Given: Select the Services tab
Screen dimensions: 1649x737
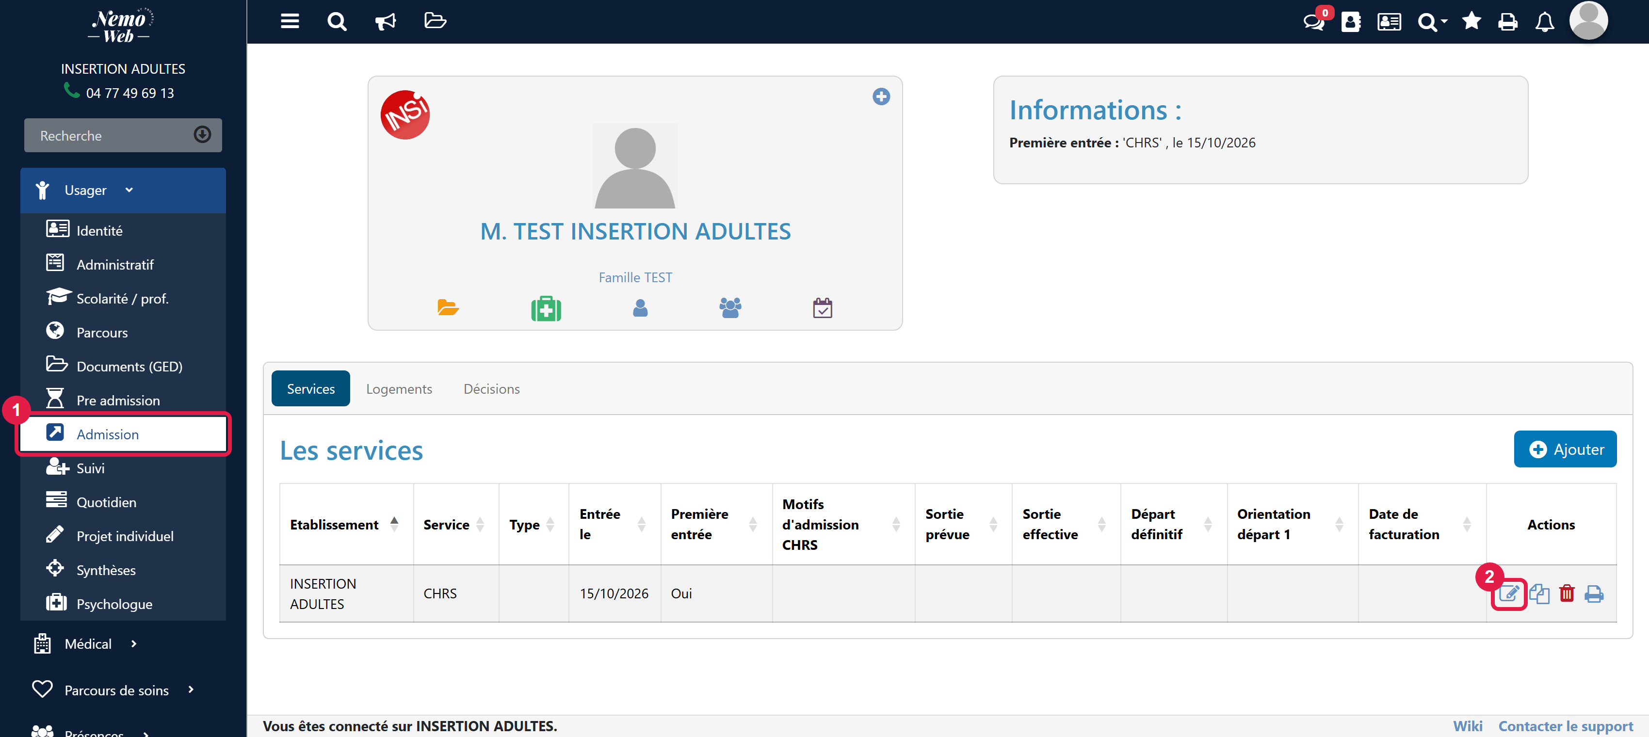Looking at the screenshot, I should click(310, 389).
